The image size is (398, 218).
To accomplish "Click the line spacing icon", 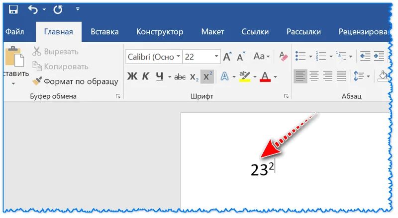I will [358, 76].
